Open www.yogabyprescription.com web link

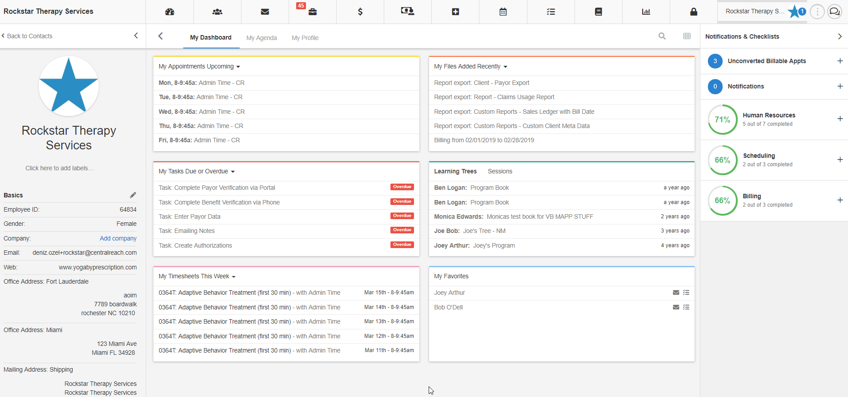[98, 267]
